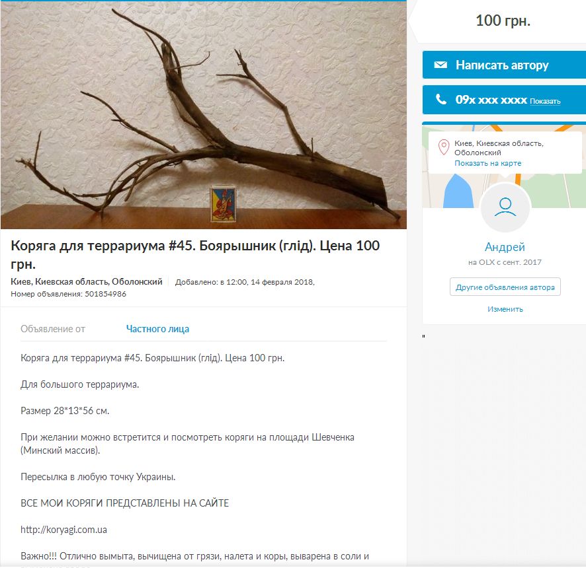Click the Изменить link
The height and width of the screenshot is (568, 586).
pos(505,309)
